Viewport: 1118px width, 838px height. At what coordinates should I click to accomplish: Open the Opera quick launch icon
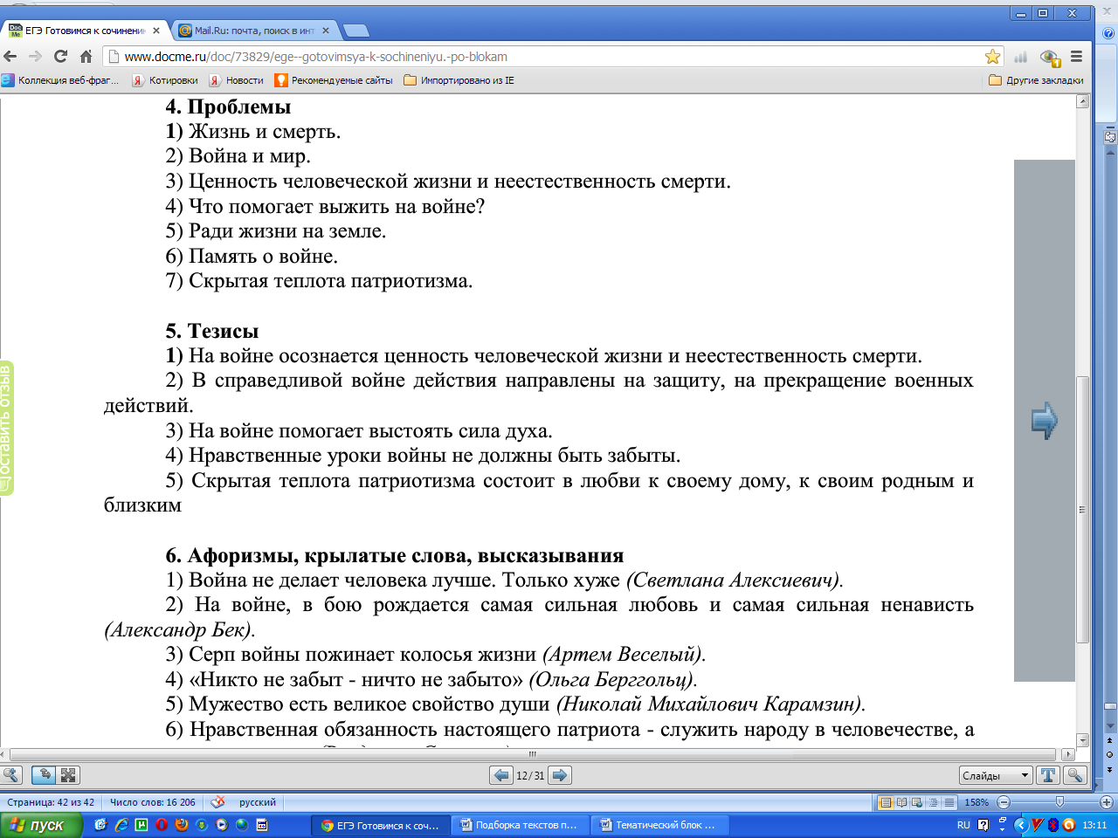coord(162,825)
